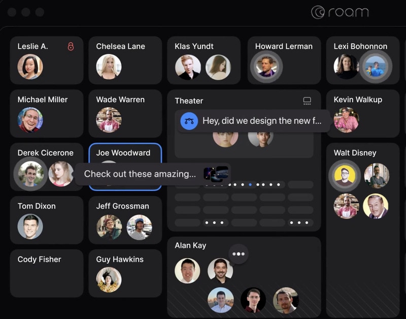
Task: Click Kevin Walkup's profile picture
Action: click(x=346, y=120)
